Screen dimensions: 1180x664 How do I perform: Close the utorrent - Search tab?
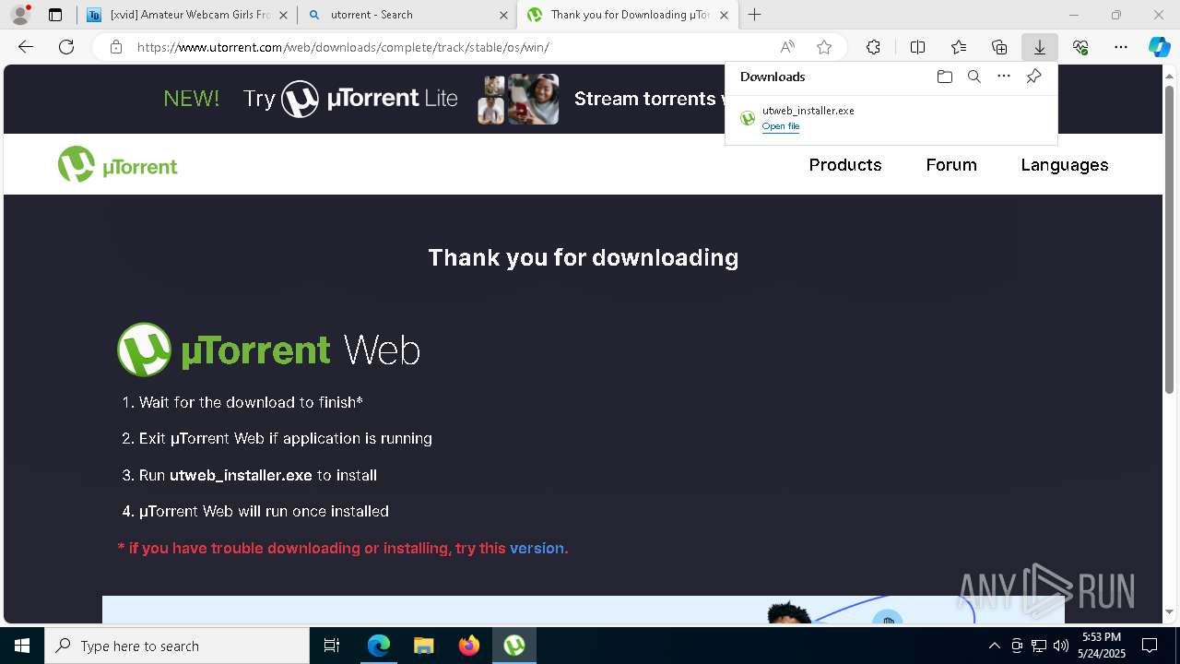[503, 15]
